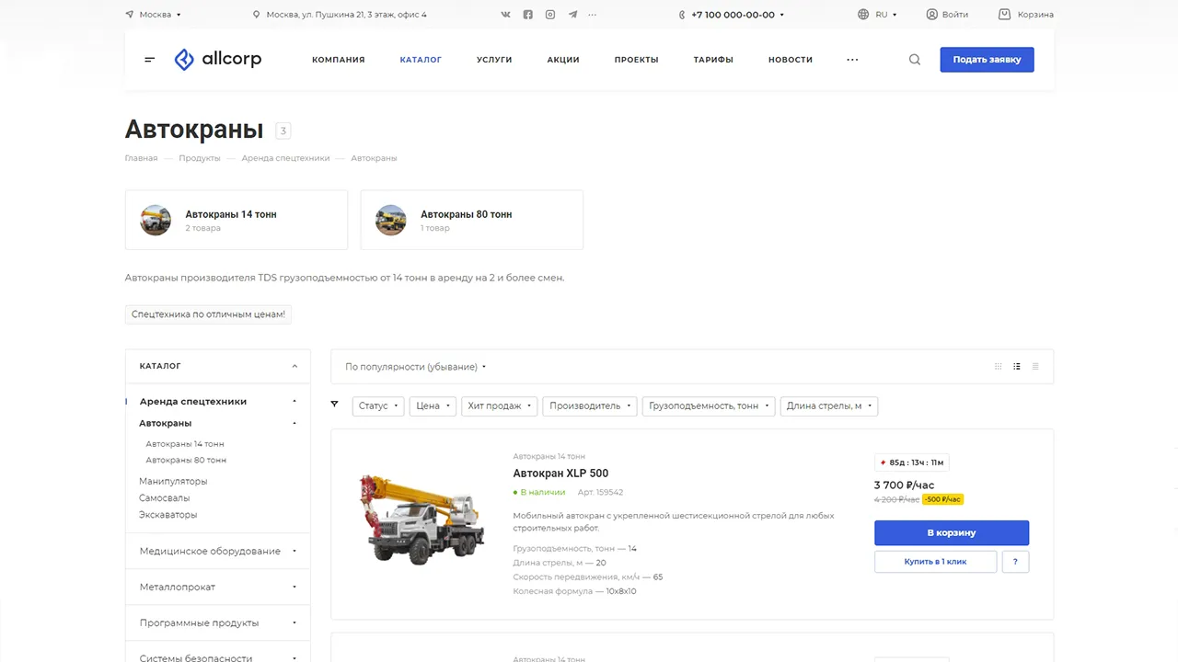1178x662 pixels.
Task: Open the Москва city selector
Action: pos(153,15)
